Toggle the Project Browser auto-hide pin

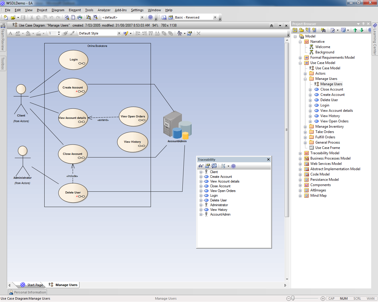(x=363, y=24)
